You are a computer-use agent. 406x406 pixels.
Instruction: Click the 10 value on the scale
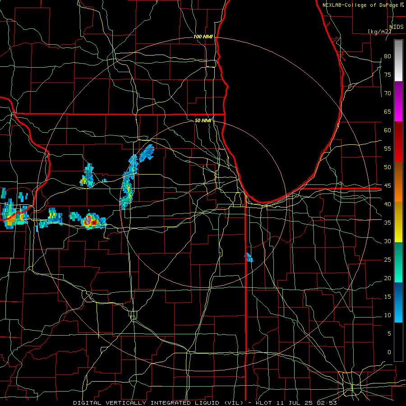coord(388,315)
